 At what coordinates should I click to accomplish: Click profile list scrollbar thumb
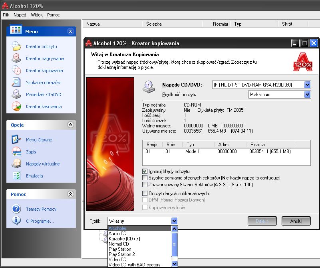(174, 244)
